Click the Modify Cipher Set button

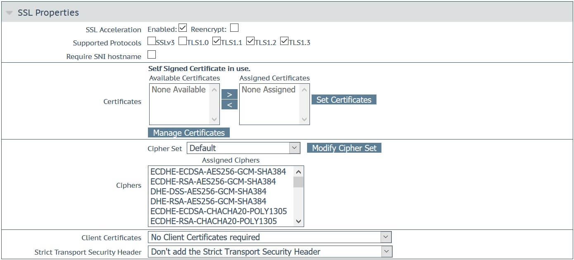click(345, 148)
